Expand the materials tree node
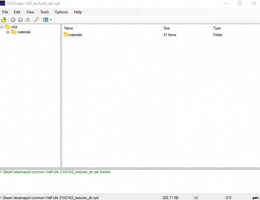The width and height of the screenshot is (260, 200). [7, 32]
